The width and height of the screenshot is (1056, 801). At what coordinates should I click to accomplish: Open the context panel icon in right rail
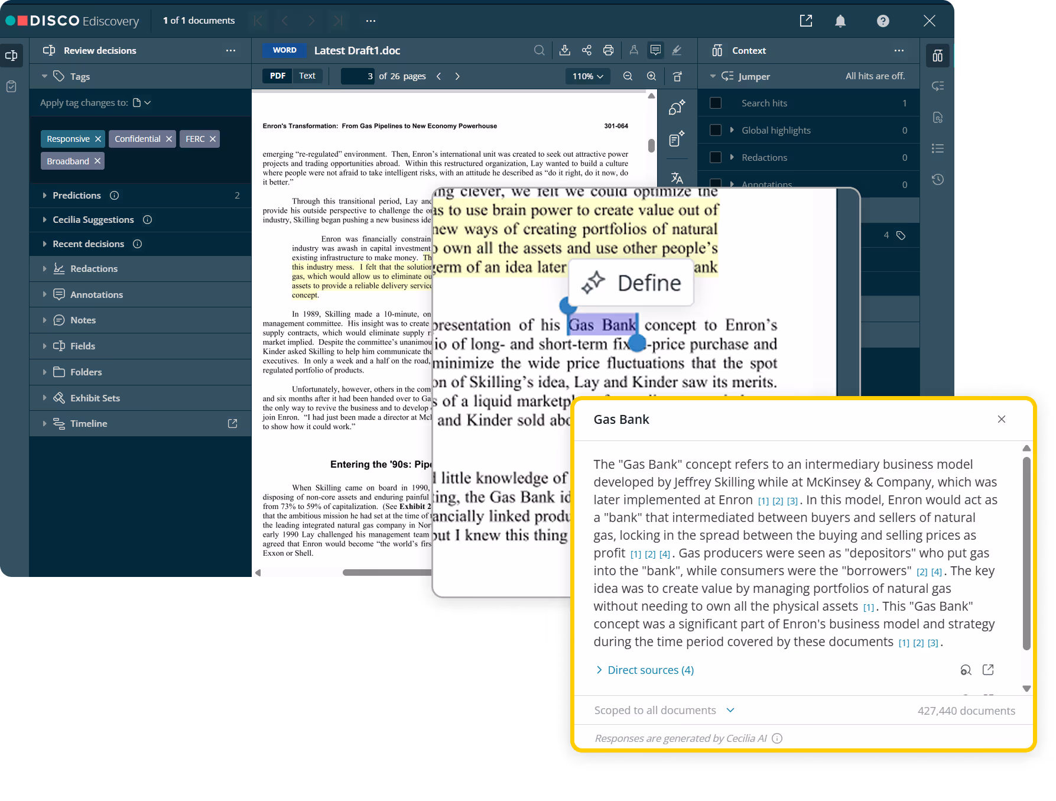coord(938,56)
